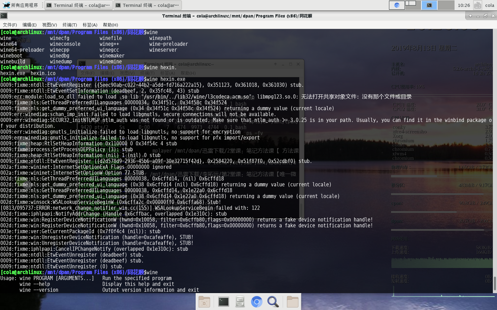Select the highlighted terminal workspace in the pager

429,5
